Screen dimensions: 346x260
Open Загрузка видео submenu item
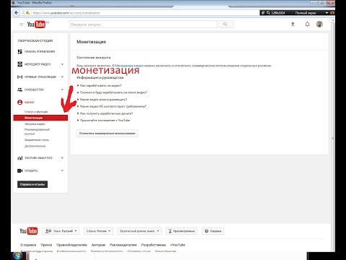(35, 124)
